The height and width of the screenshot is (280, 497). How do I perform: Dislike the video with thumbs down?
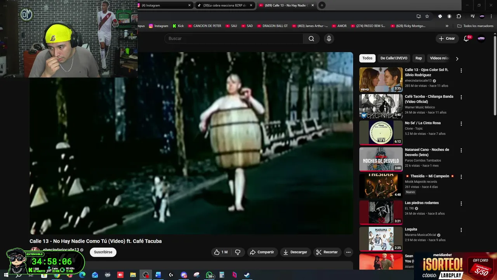coord(238,252)
